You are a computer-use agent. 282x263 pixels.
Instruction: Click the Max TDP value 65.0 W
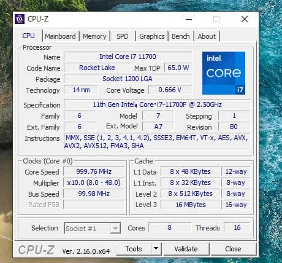(178, 68)
